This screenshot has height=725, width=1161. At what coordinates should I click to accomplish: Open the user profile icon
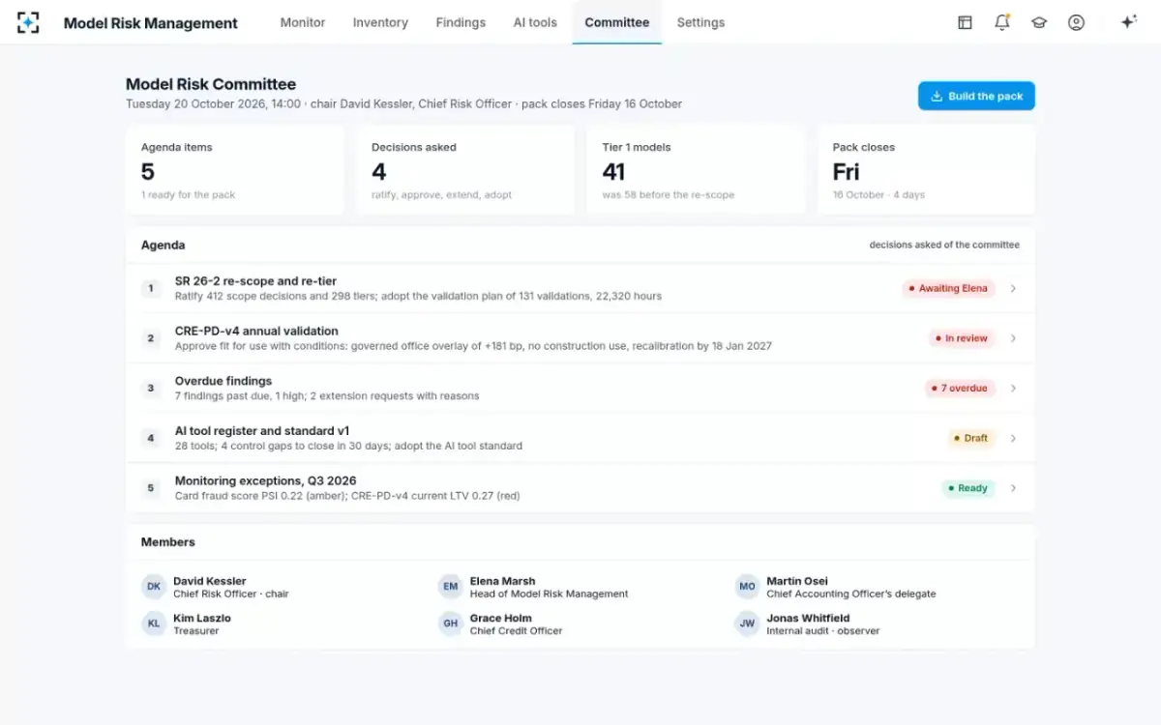tap(1076, 22)
